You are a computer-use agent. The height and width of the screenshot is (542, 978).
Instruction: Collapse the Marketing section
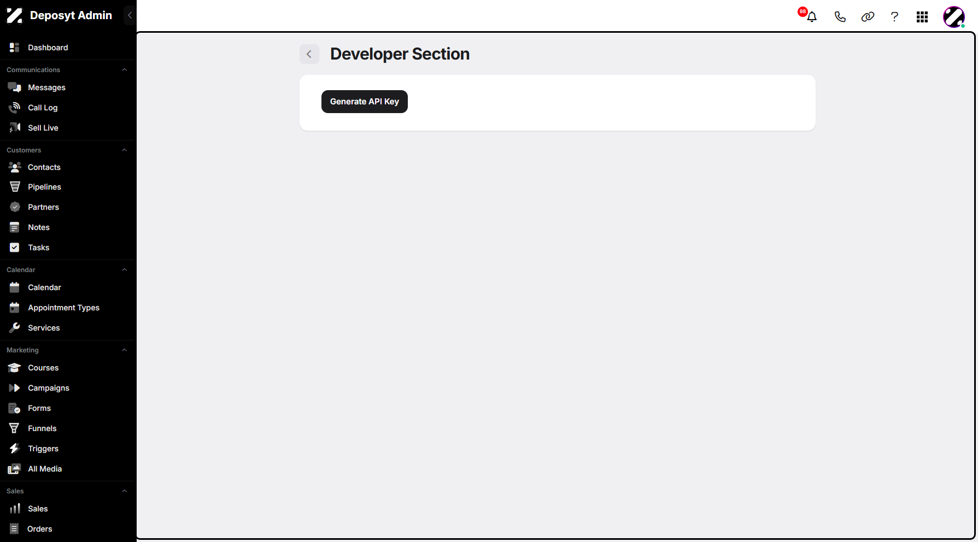(x=124, y=350)
